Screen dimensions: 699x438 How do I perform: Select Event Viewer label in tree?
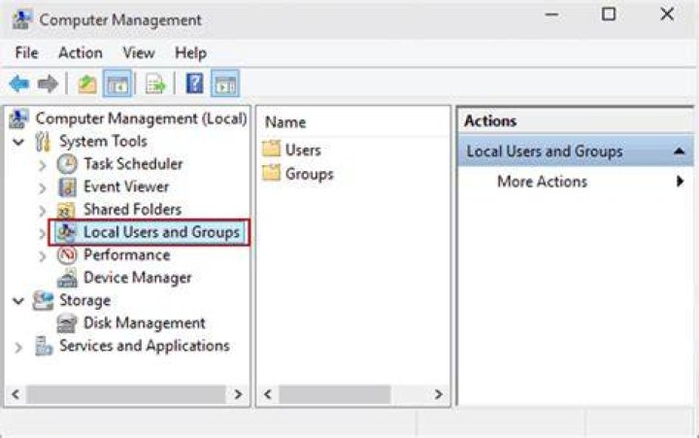(x=126, y=186)
